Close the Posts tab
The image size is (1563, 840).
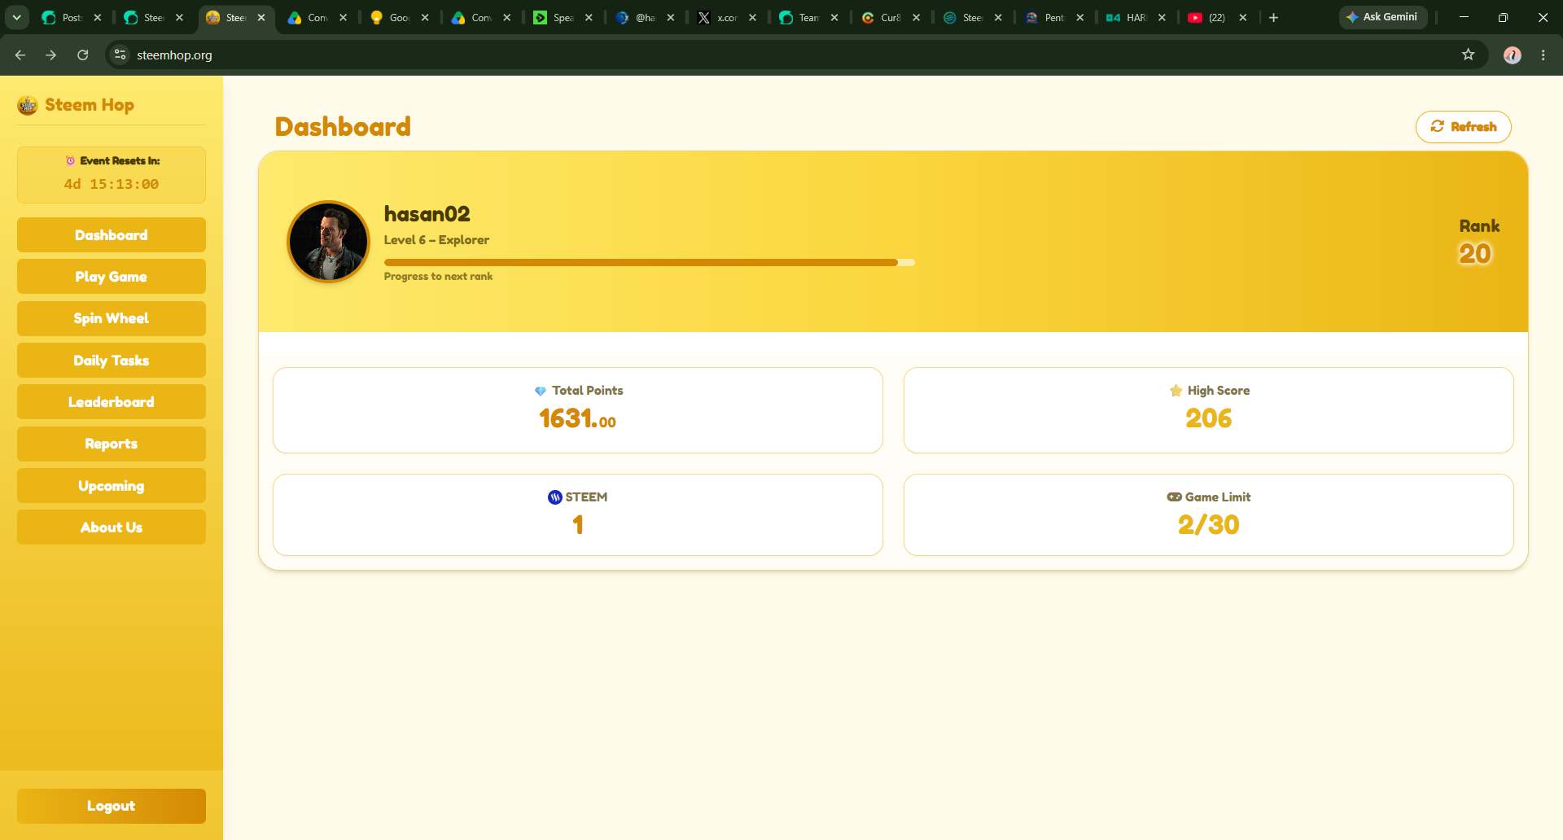coord(98,17)
